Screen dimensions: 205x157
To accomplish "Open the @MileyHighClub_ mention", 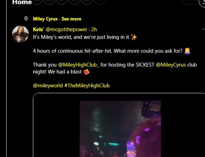I will 79,65.
